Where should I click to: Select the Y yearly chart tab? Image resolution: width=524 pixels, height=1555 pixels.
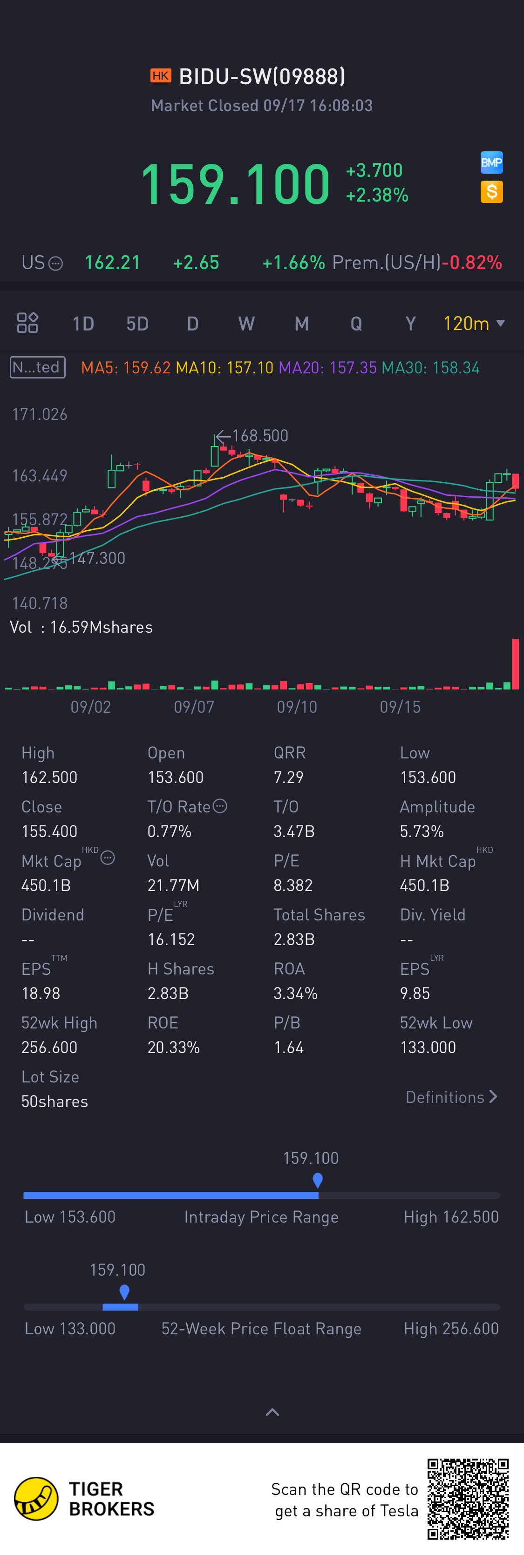coord(410,324)
